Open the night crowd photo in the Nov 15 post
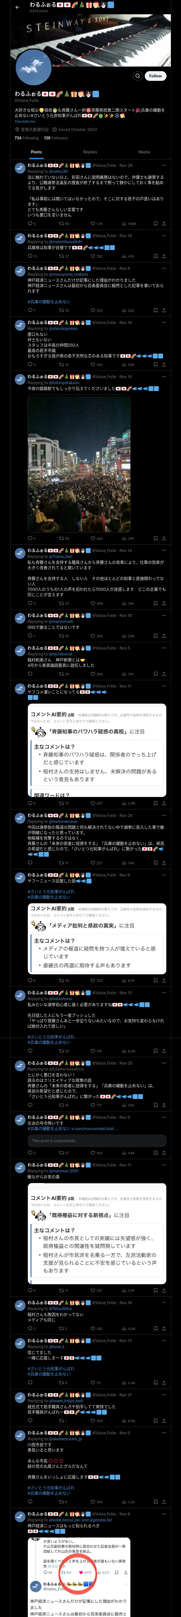 [79, 463]
